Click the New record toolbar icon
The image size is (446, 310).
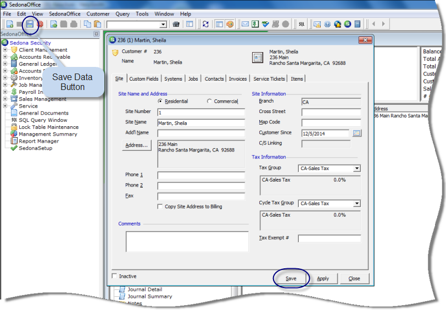(x=10, y=24)
